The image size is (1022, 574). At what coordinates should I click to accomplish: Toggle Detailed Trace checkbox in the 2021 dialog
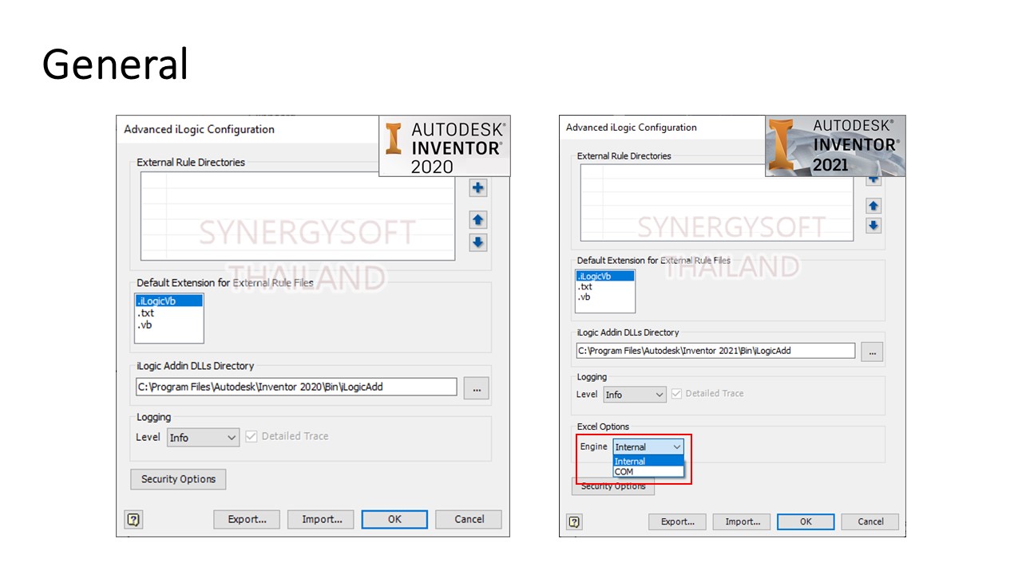point(677,394)
